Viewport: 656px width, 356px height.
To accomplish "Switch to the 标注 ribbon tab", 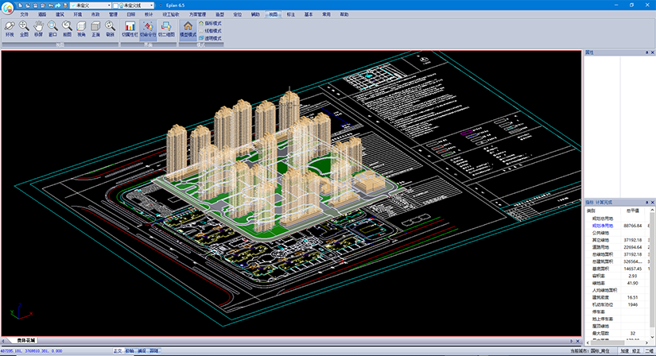I will tap(292, 14).
